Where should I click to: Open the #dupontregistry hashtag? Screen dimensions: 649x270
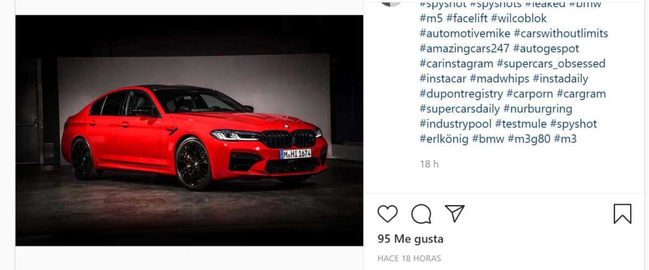pyautogui.click(x=461, y=94)
